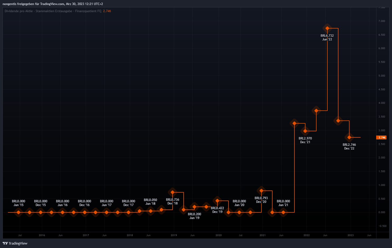The height and width of the screenshot is (248, 392).
Task: Pick the Dec '20 BRL0.793 diamond marker
Action: coord(261,191)
